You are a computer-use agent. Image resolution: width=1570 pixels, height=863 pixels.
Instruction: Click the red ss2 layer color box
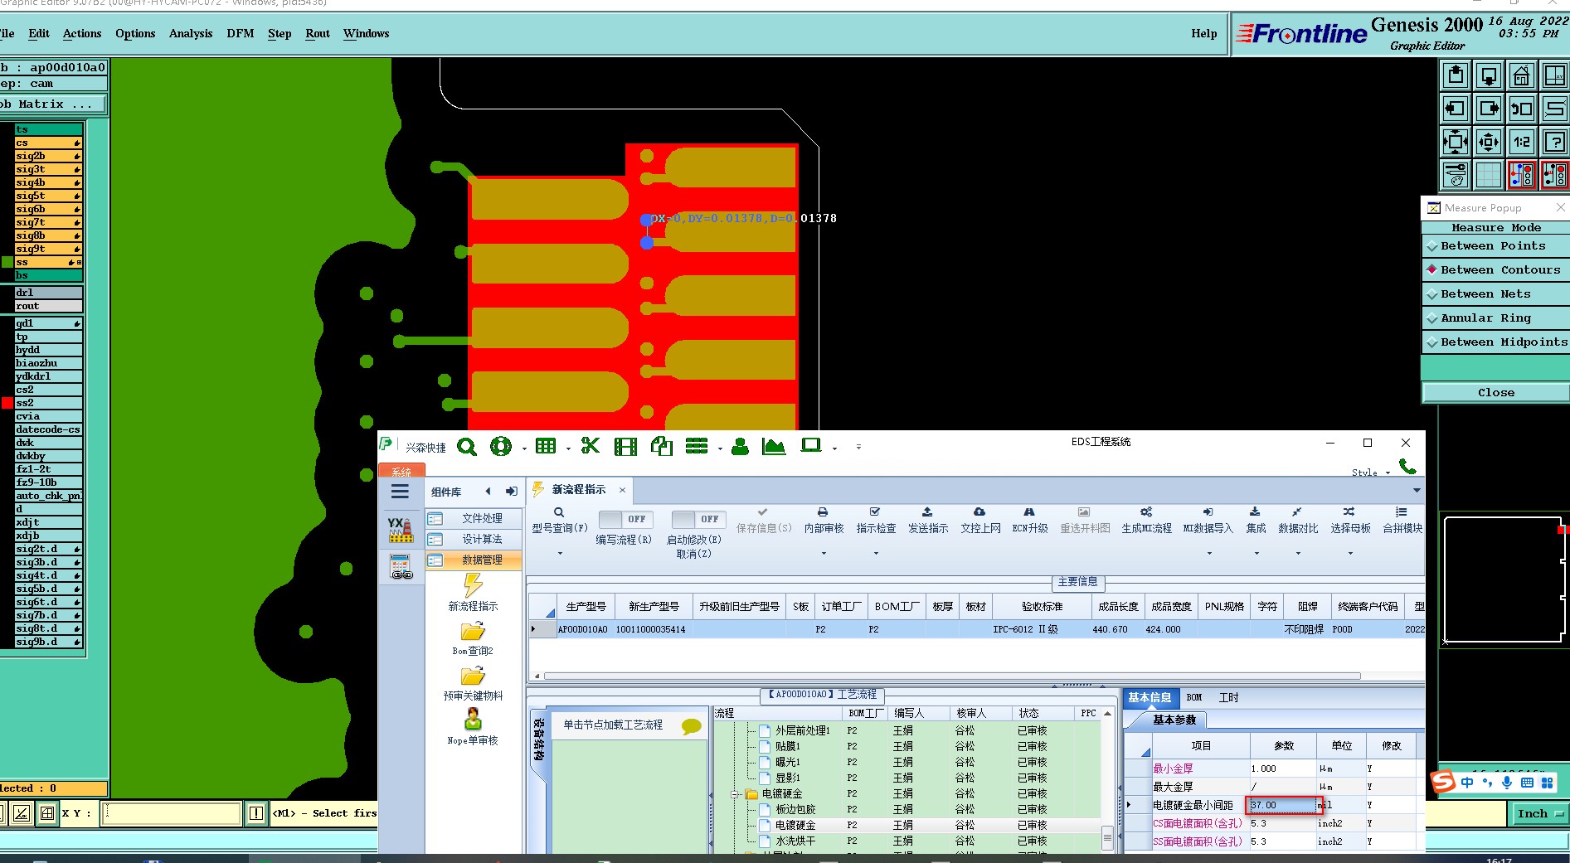pos(7,403)
